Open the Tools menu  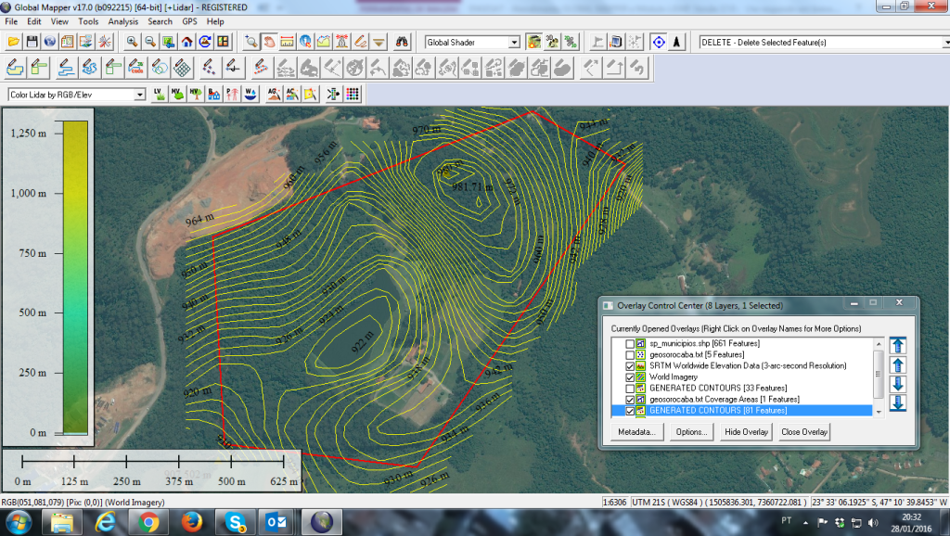[x=88, y=21]
